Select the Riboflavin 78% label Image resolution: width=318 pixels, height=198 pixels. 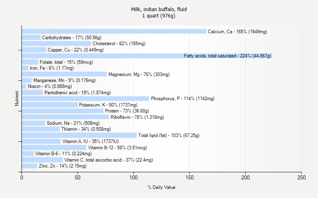pyautogui.click(x=137, y=117)
